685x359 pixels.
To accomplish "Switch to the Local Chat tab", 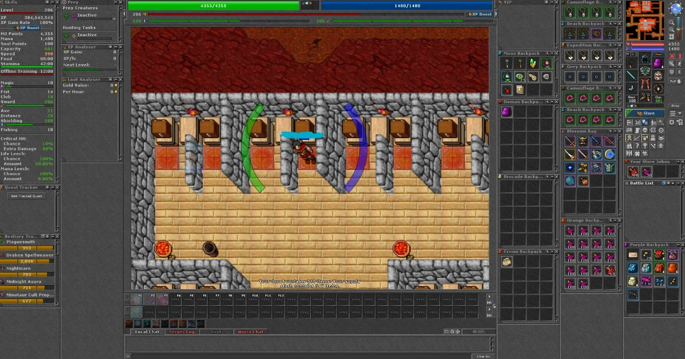I will click(147, 332).
